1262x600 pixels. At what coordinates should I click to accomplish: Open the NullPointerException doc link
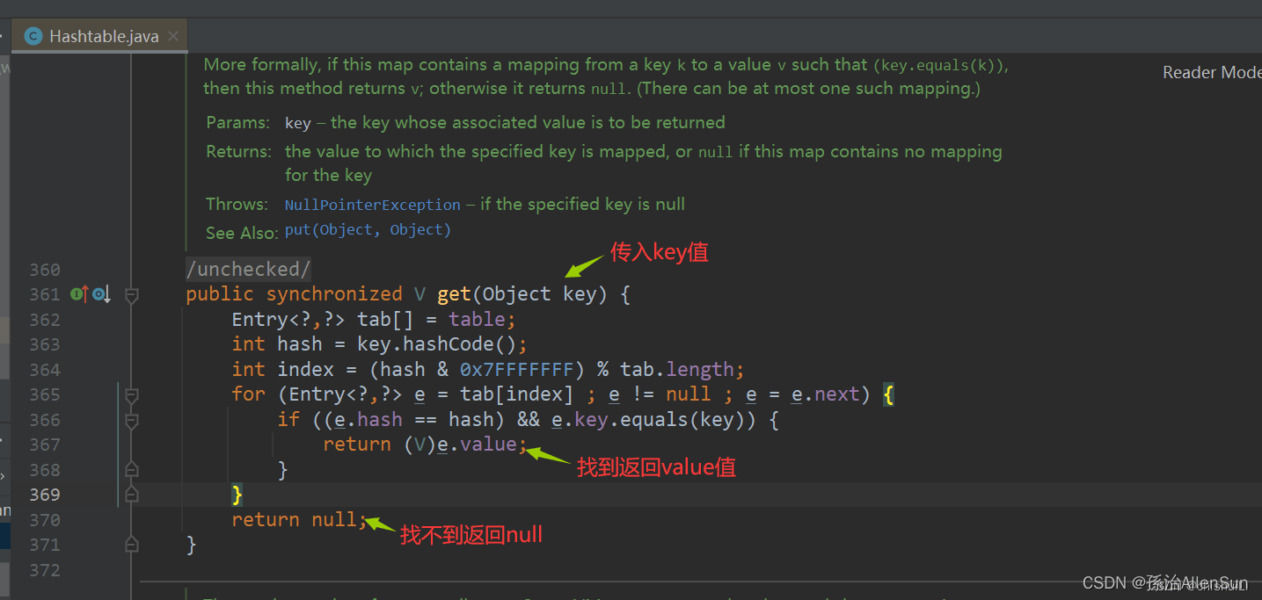tap(372, 205)
